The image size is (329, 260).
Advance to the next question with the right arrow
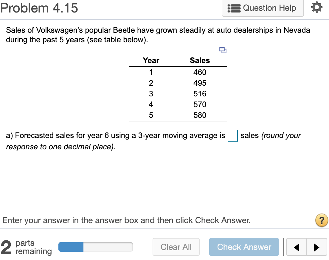(x=316, y=247)
